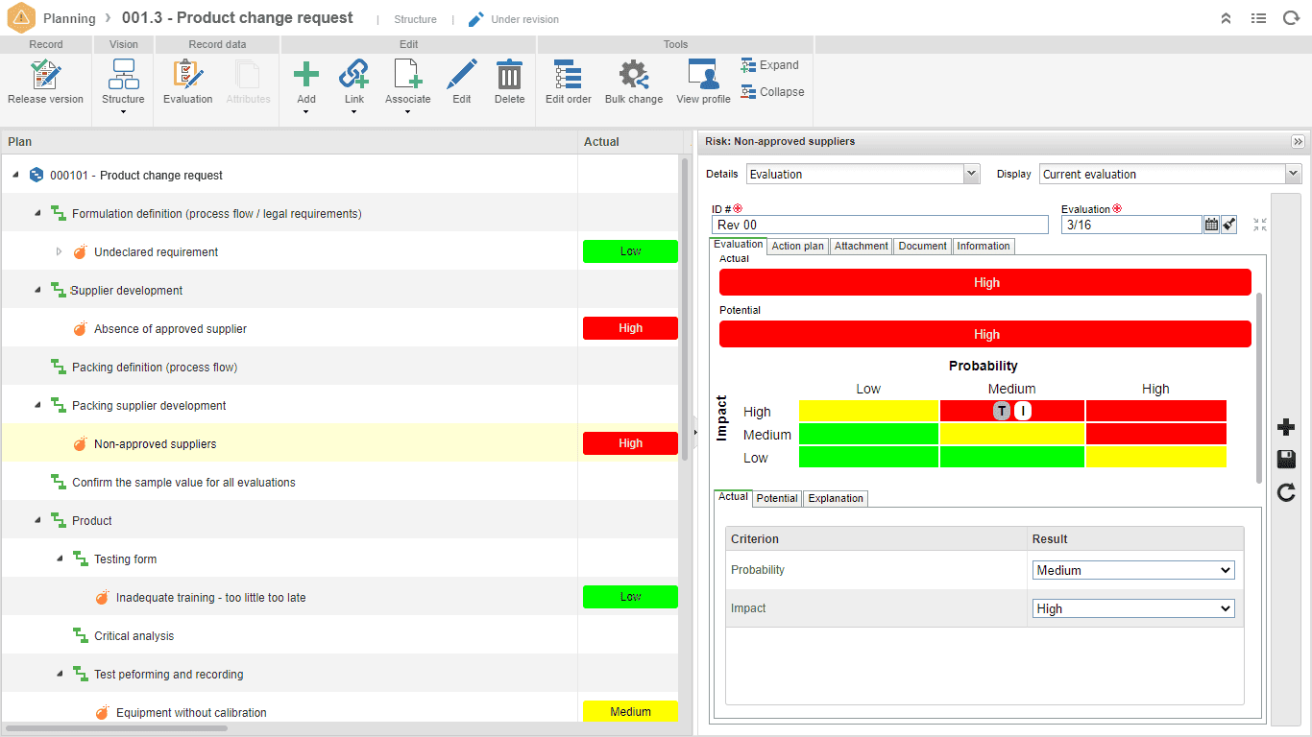This screenshot has width=1312, height=737.
Task: Click the Bulk change gears icon
Action: tap(633, 76)
